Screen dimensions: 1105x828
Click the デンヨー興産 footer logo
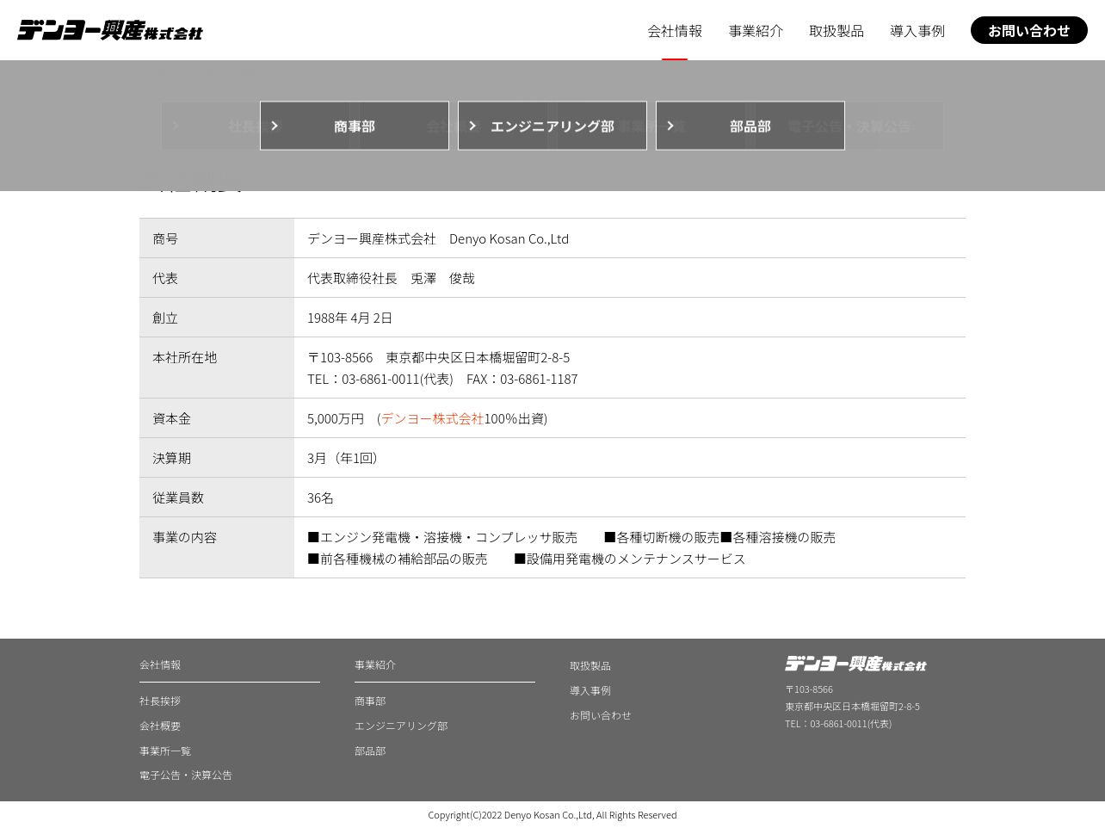[855, 664]
